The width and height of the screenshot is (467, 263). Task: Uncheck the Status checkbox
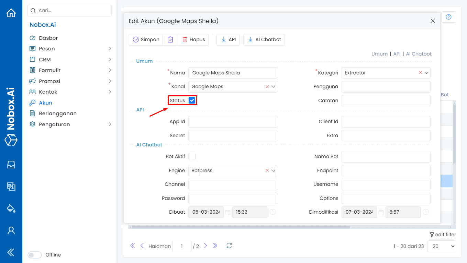(x=192, y=100)
